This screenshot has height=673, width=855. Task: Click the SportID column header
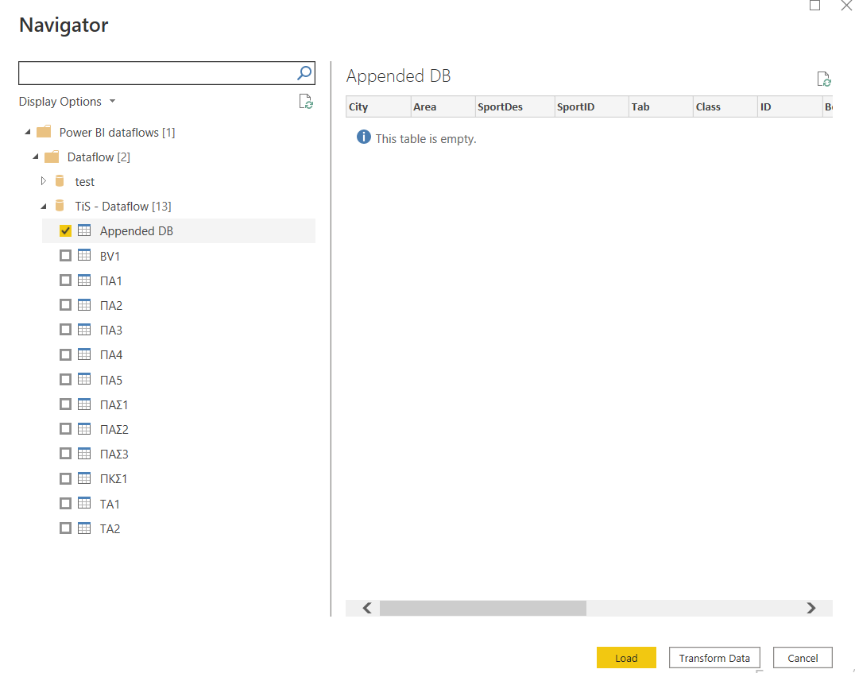(592, 107)
